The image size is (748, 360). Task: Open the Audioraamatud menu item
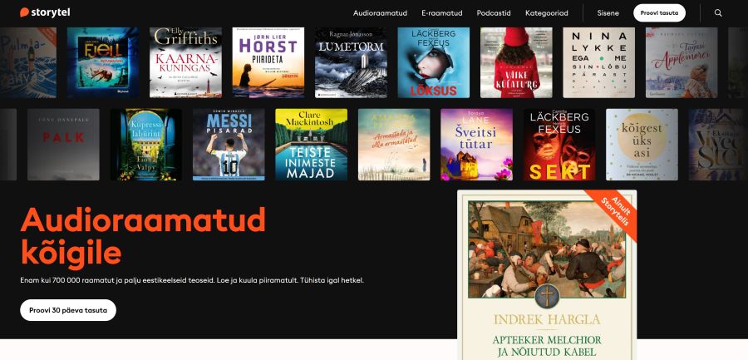click(381, 12)
